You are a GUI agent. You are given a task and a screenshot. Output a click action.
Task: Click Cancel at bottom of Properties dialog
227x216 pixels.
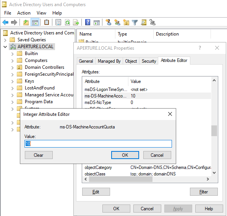(x=147, y=209)
